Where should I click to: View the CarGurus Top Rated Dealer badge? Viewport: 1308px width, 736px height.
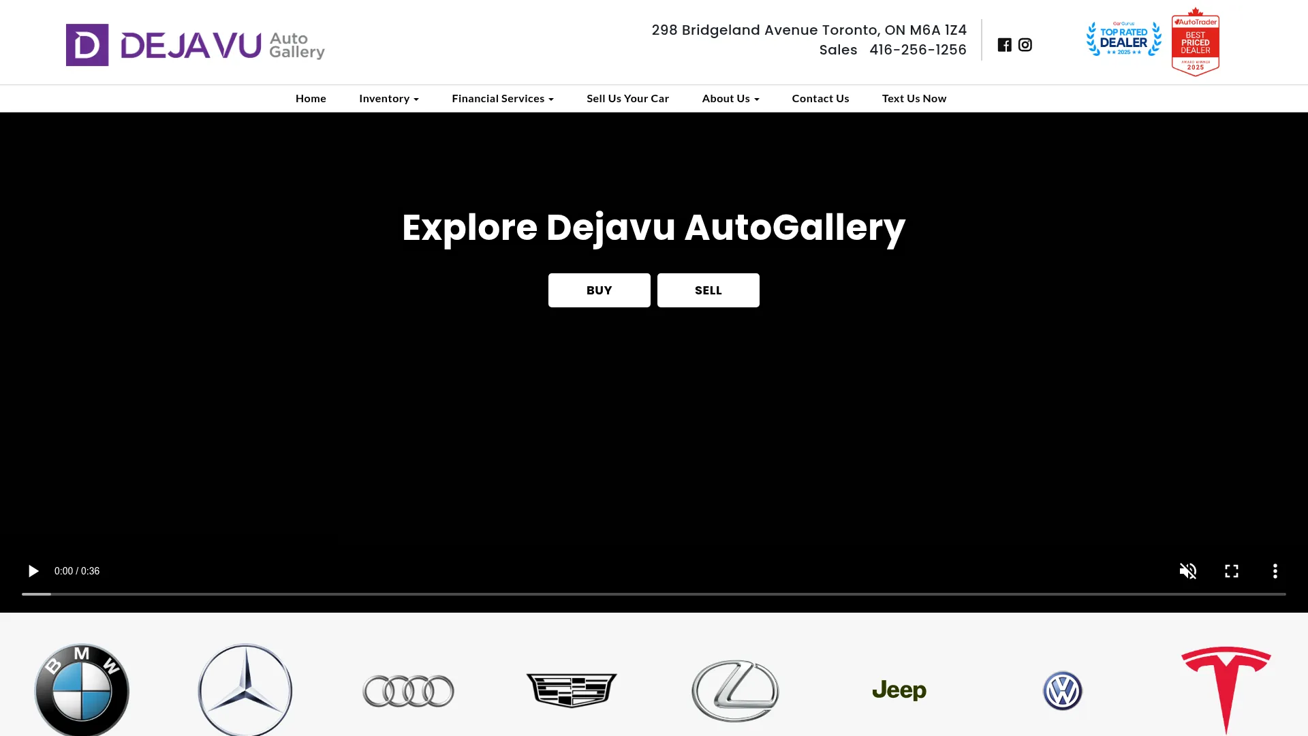[x=1124, y=40]
